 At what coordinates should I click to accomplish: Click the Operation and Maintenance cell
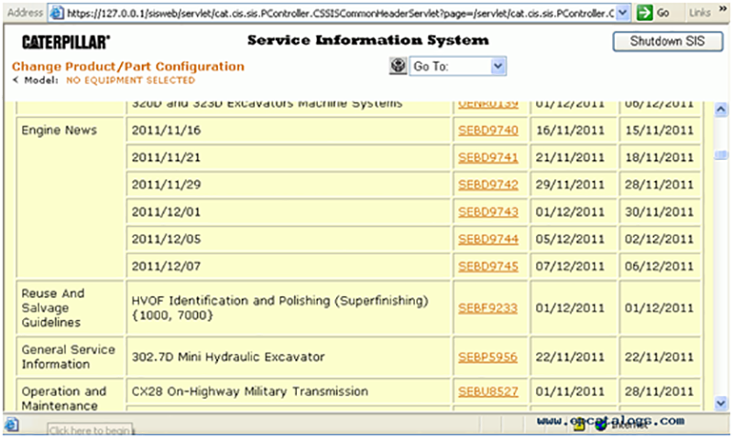click(71, 396)
